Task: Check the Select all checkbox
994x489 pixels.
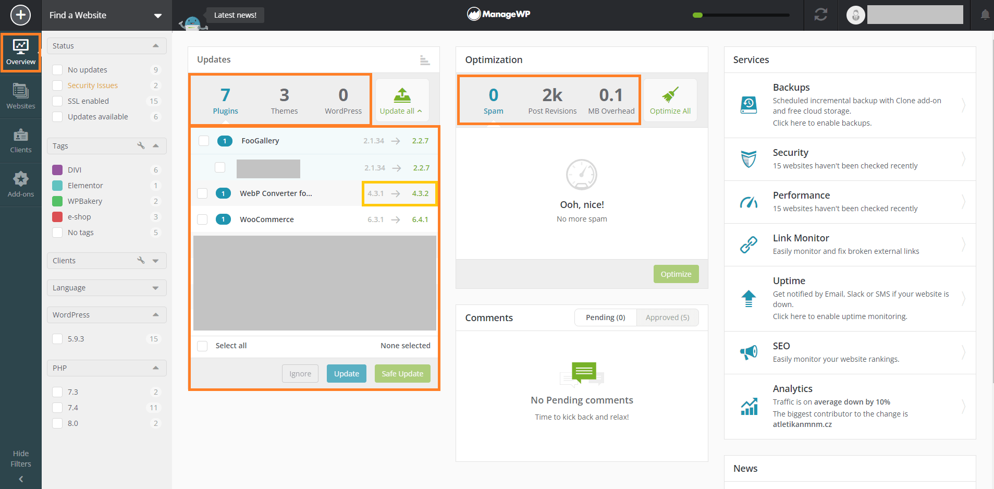Action: click(x=202, y=346)
